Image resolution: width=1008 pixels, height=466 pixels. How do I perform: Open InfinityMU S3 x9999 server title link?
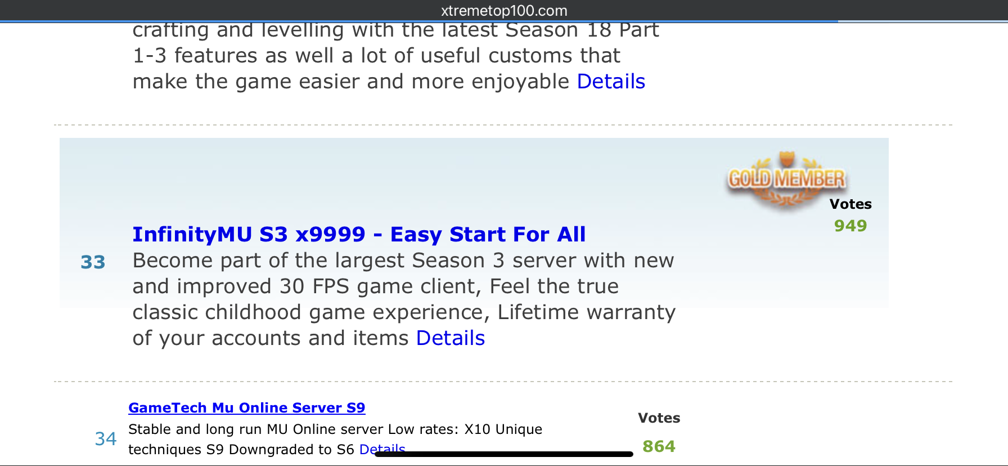pyautogui.click(x=359, y=234)
